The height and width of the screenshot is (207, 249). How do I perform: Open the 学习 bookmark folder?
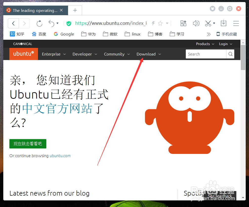pyautogui.click(x=177, y=34)
